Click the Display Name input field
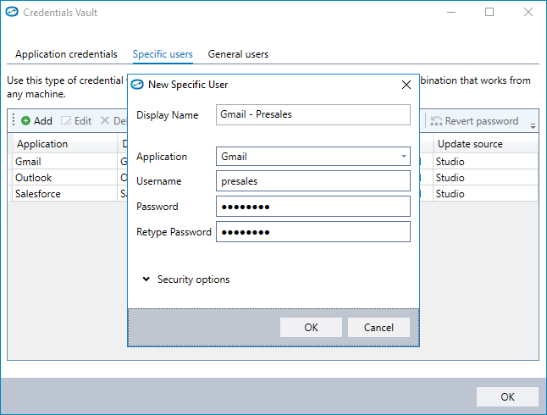Screen dimensions: 547x415 [x=313, y=114]
